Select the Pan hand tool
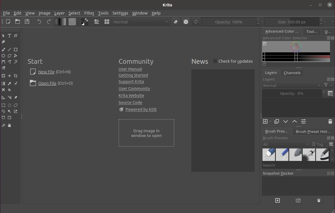335x213 pixels. (x=9, y=125)
